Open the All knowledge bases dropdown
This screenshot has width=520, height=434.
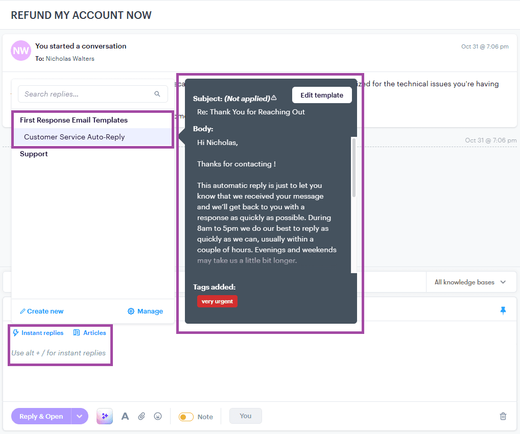tap(470, 281)
